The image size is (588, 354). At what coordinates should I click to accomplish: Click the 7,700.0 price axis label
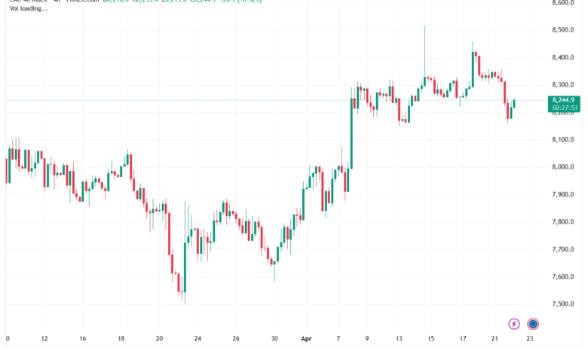click(563, 249)
